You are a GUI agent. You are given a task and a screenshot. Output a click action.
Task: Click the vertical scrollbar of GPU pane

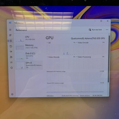tap(109, 59)
